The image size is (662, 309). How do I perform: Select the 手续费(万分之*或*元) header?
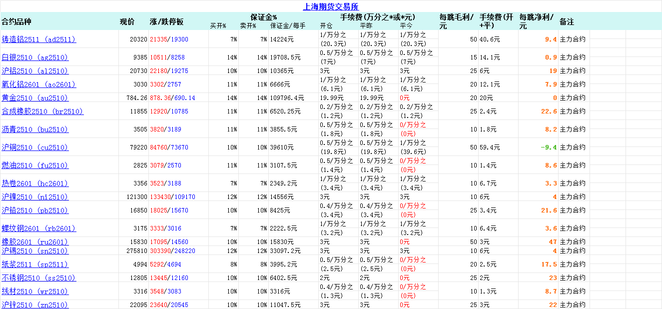(378, 17)
